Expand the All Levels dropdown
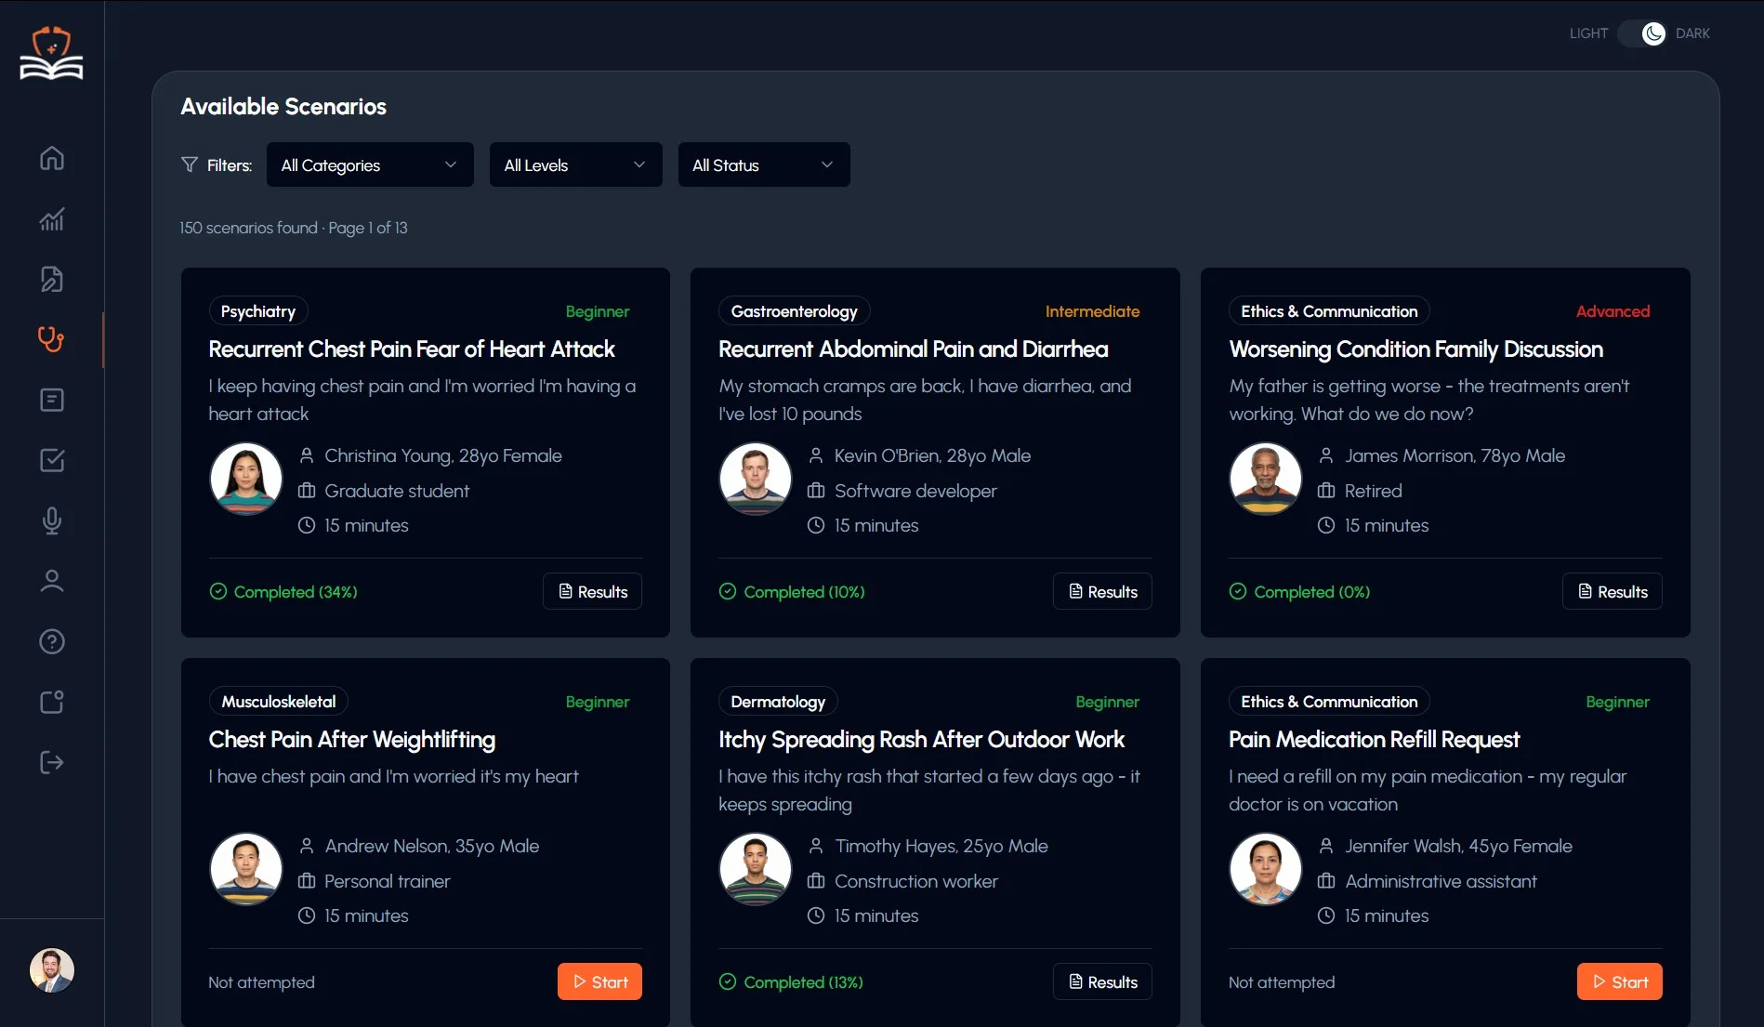 tap(575, 165)
